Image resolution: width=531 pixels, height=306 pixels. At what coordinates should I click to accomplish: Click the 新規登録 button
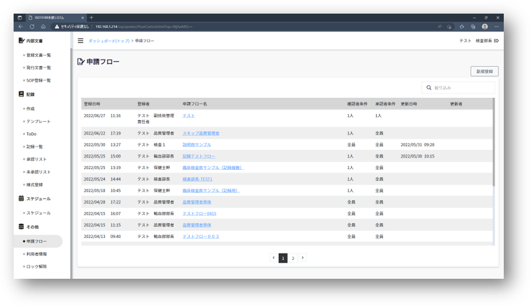point(484,71)
